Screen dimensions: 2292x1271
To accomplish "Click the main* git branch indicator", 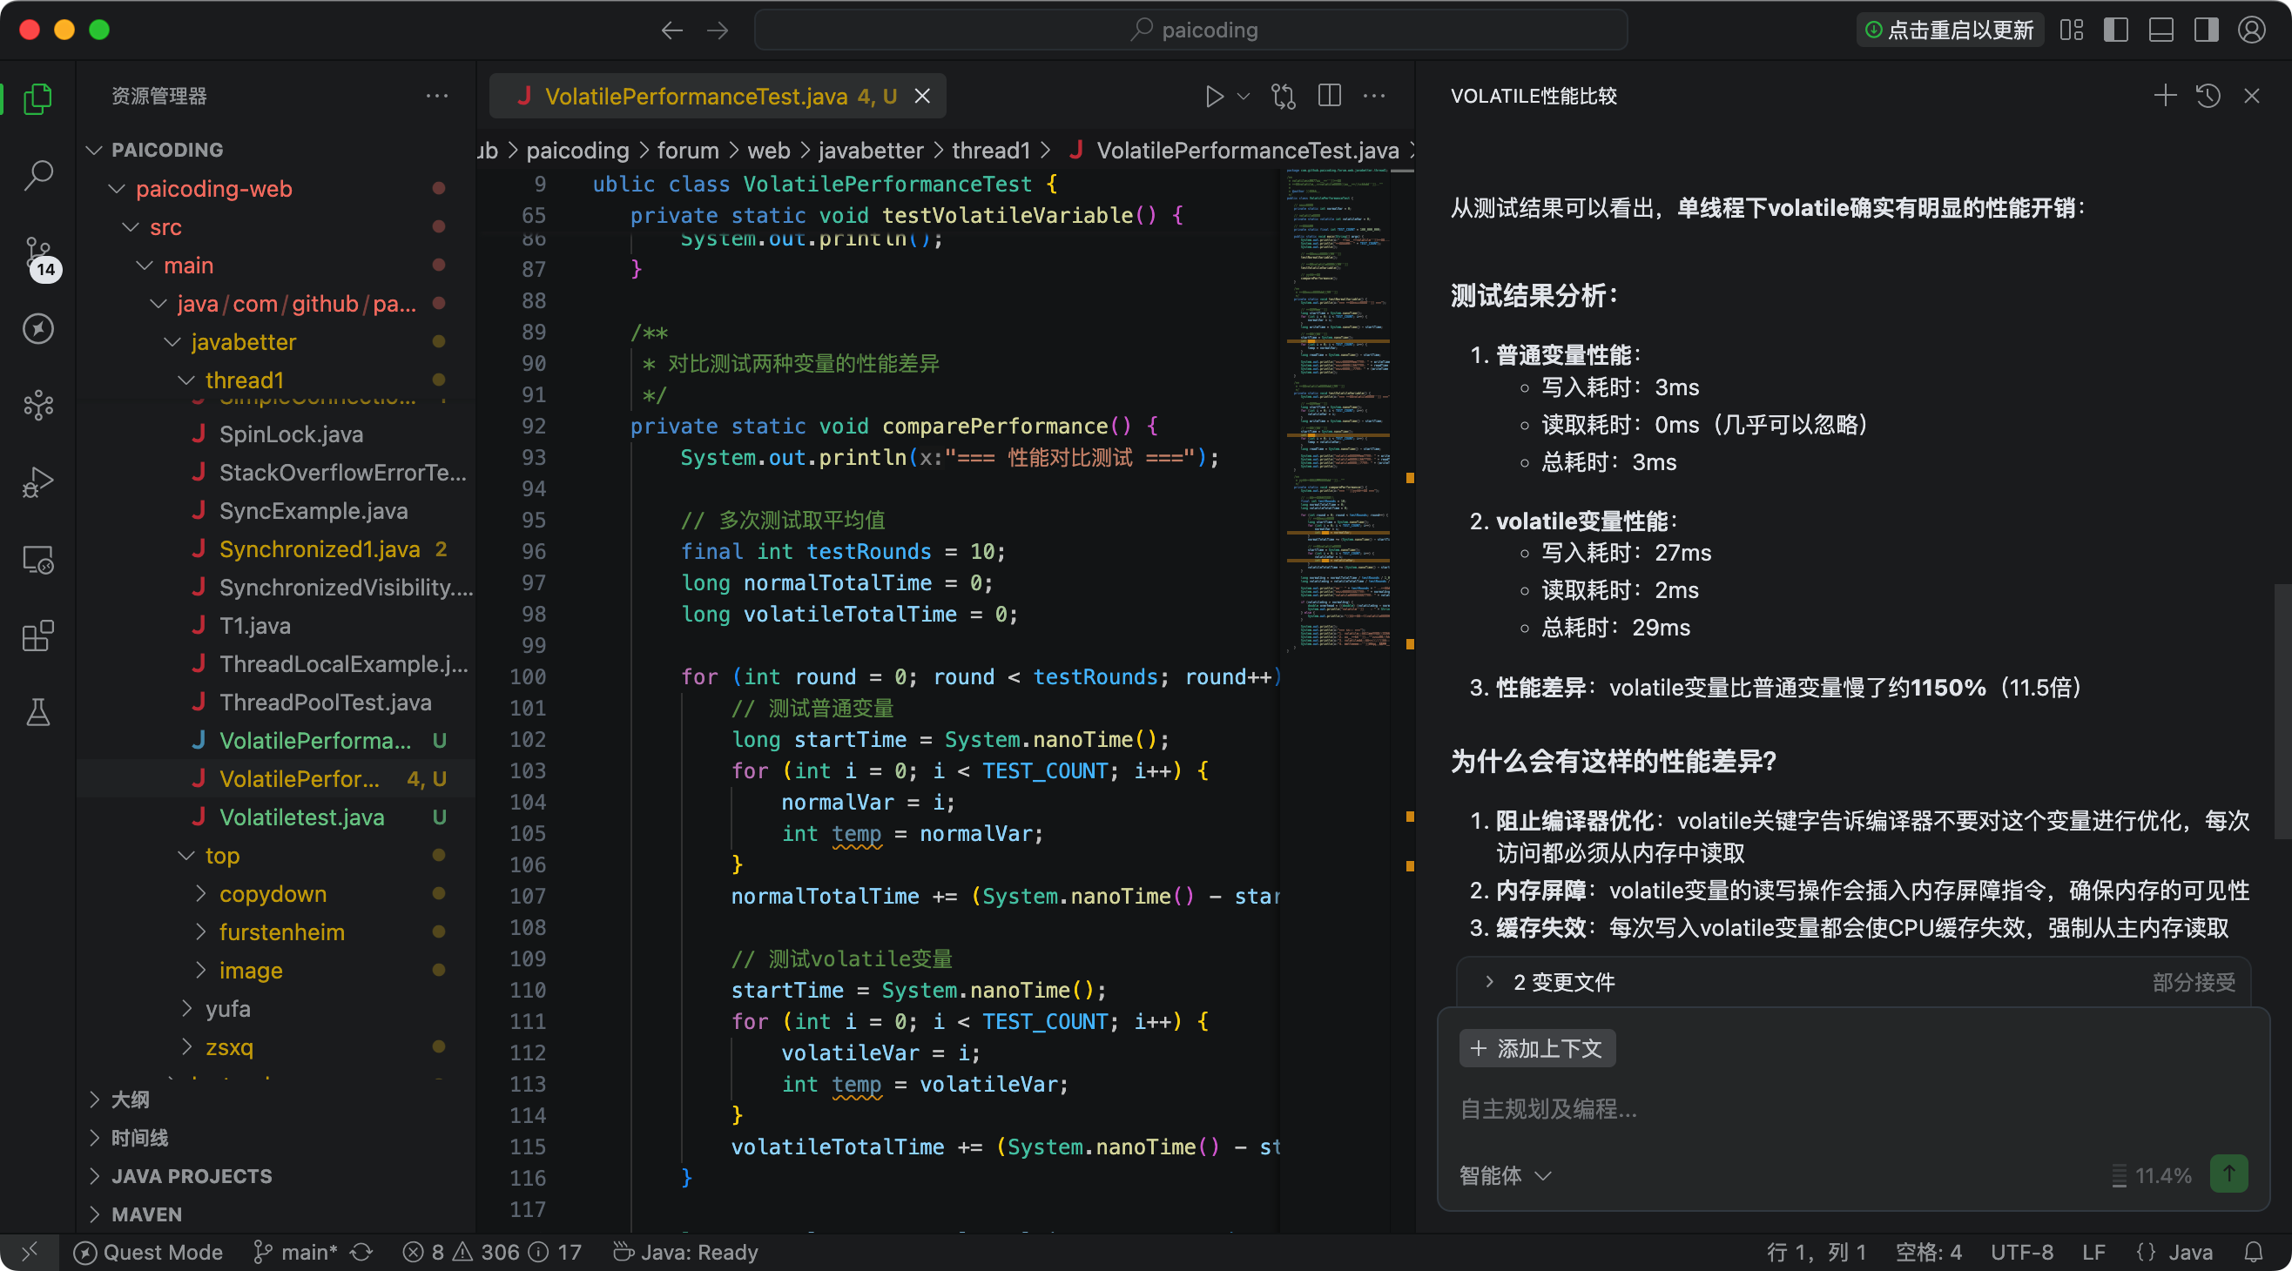I will tap(295, 1253).
